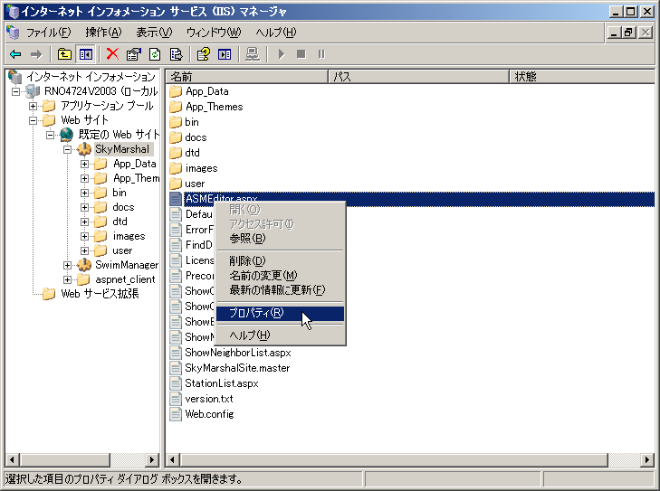Image resolution: width=660 pixels, height=491 pixels.
Task: Click the action pane toggle icon
Action: pyautogui.click(x=225, y=54)
